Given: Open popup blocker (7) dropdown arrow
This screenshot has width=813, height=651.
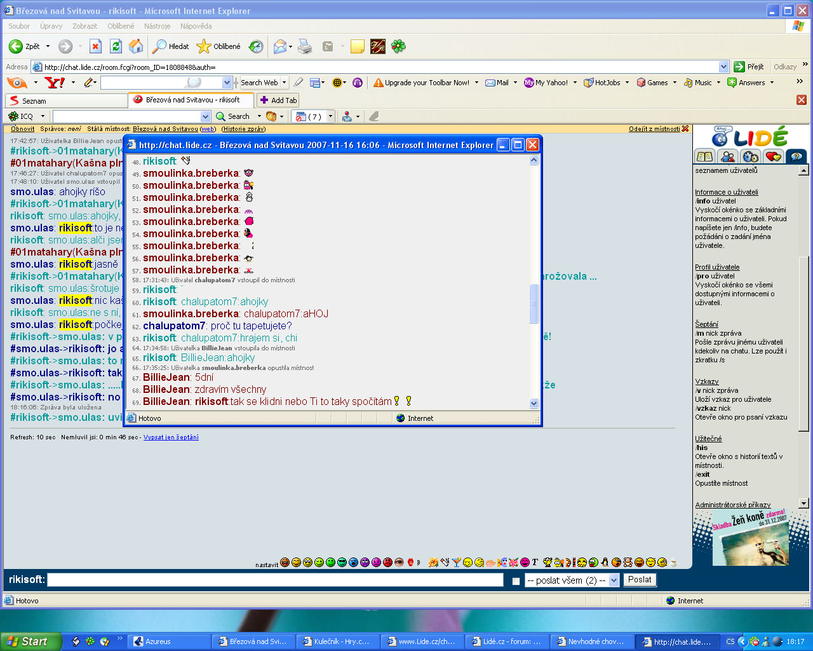Looking at the screenshot, I should 330,116.
